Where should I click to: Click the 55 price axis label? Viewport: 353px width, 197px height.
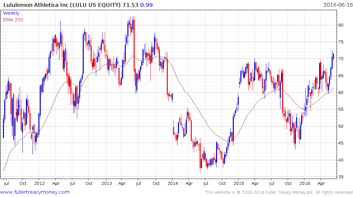point(341,109)
